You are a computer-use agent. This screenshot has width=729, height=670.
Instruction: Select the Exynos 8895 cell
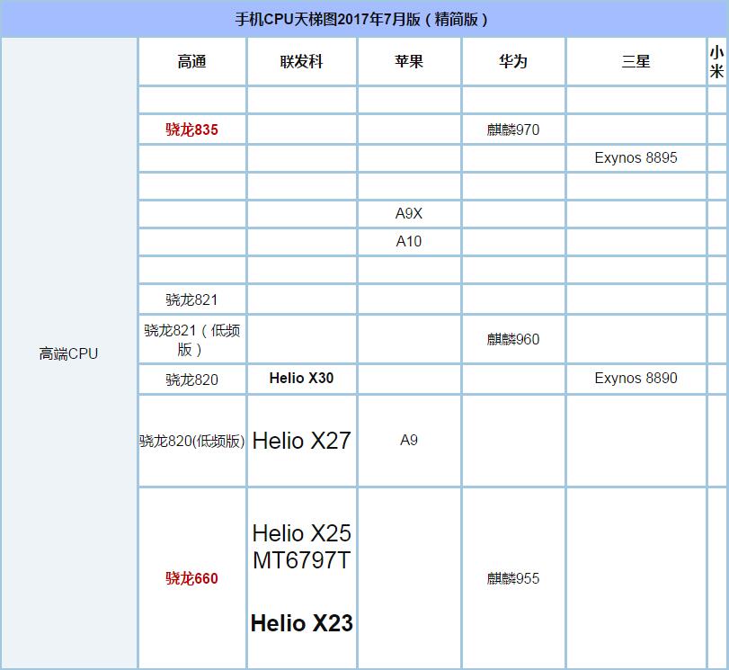(x=636, y=158)
